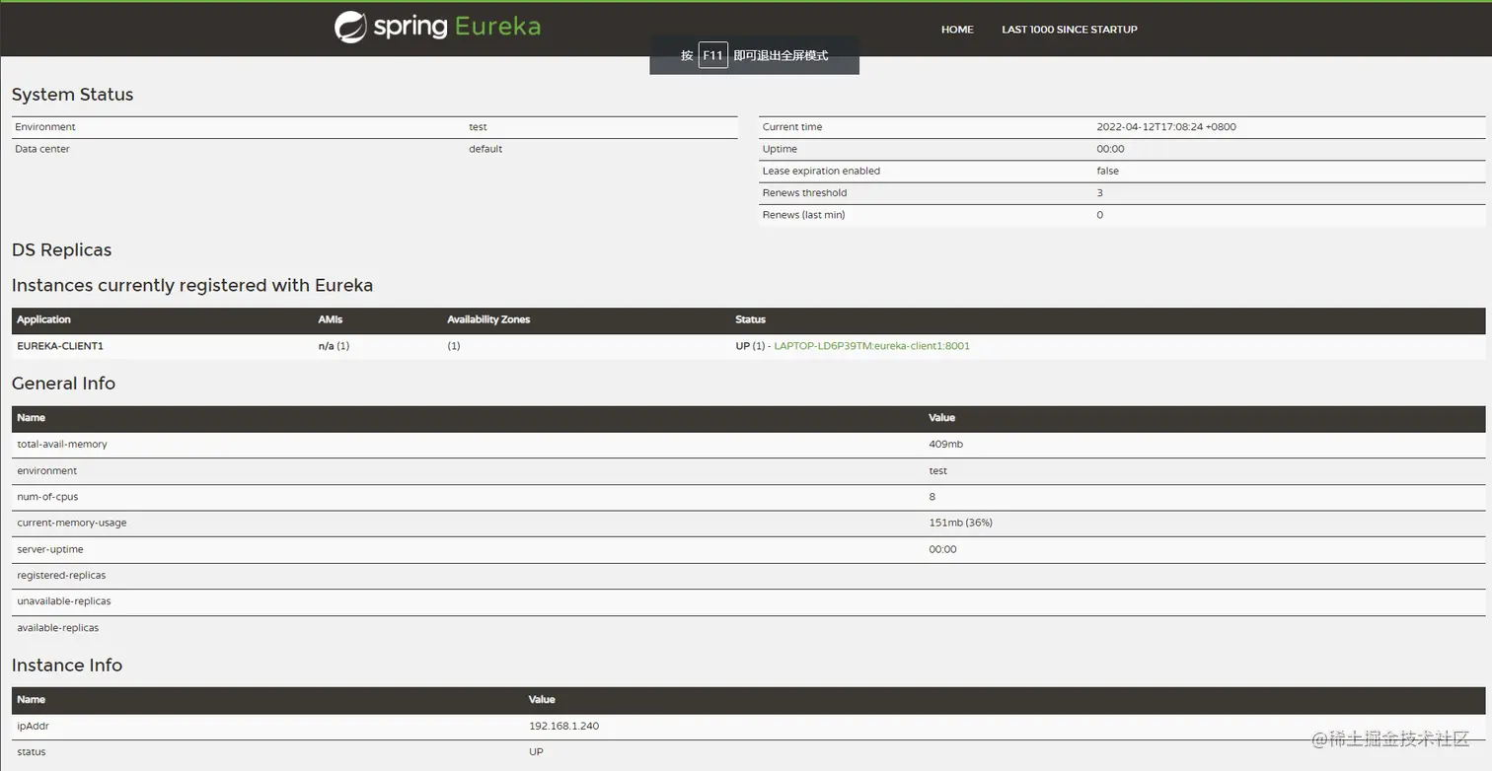Viewport: 1492px width, 771px height.
Task: Select the Data center label
Action: point(42,149)
